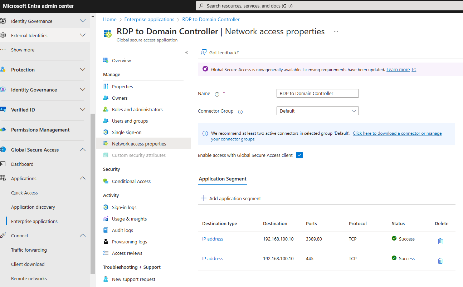Uncheck Enable access with Global Secure Access client
Screen dimensions: 463x287
click(299, 155)
